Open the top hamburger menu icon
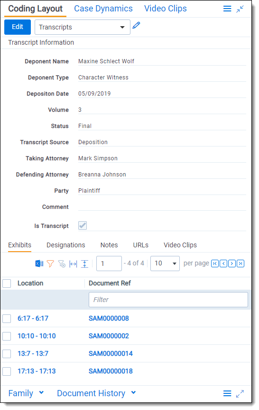 227,9
